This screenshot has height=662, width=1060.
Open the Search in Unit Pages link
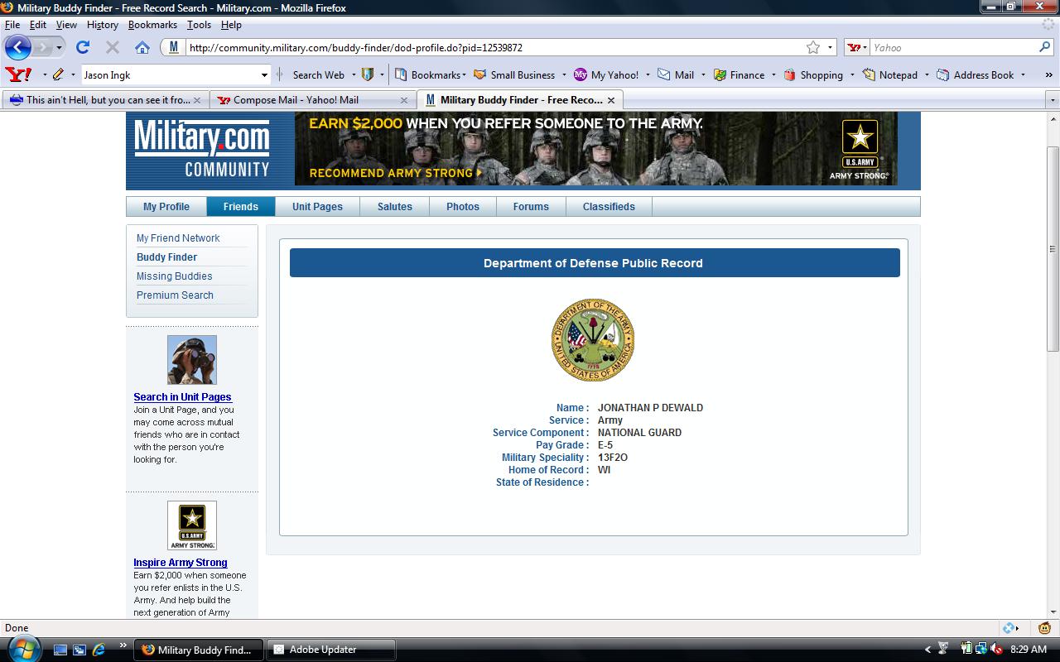pos(182,397)
